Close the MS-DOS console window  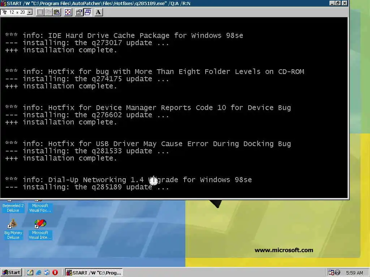click(x=344, y=3)
